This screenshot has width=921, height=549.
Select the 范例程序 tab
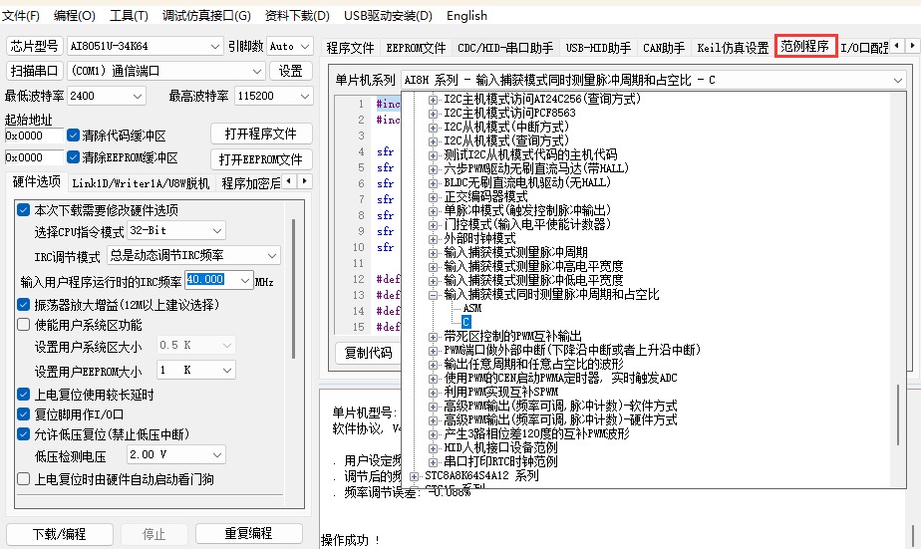pyautogui.click(x=805, y=46)
